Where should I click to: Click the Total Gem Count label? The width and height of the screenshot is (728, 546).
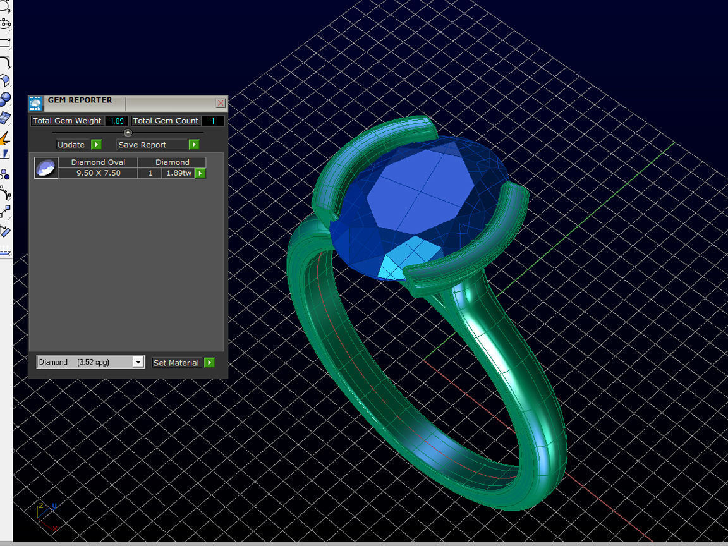(166, 121)
